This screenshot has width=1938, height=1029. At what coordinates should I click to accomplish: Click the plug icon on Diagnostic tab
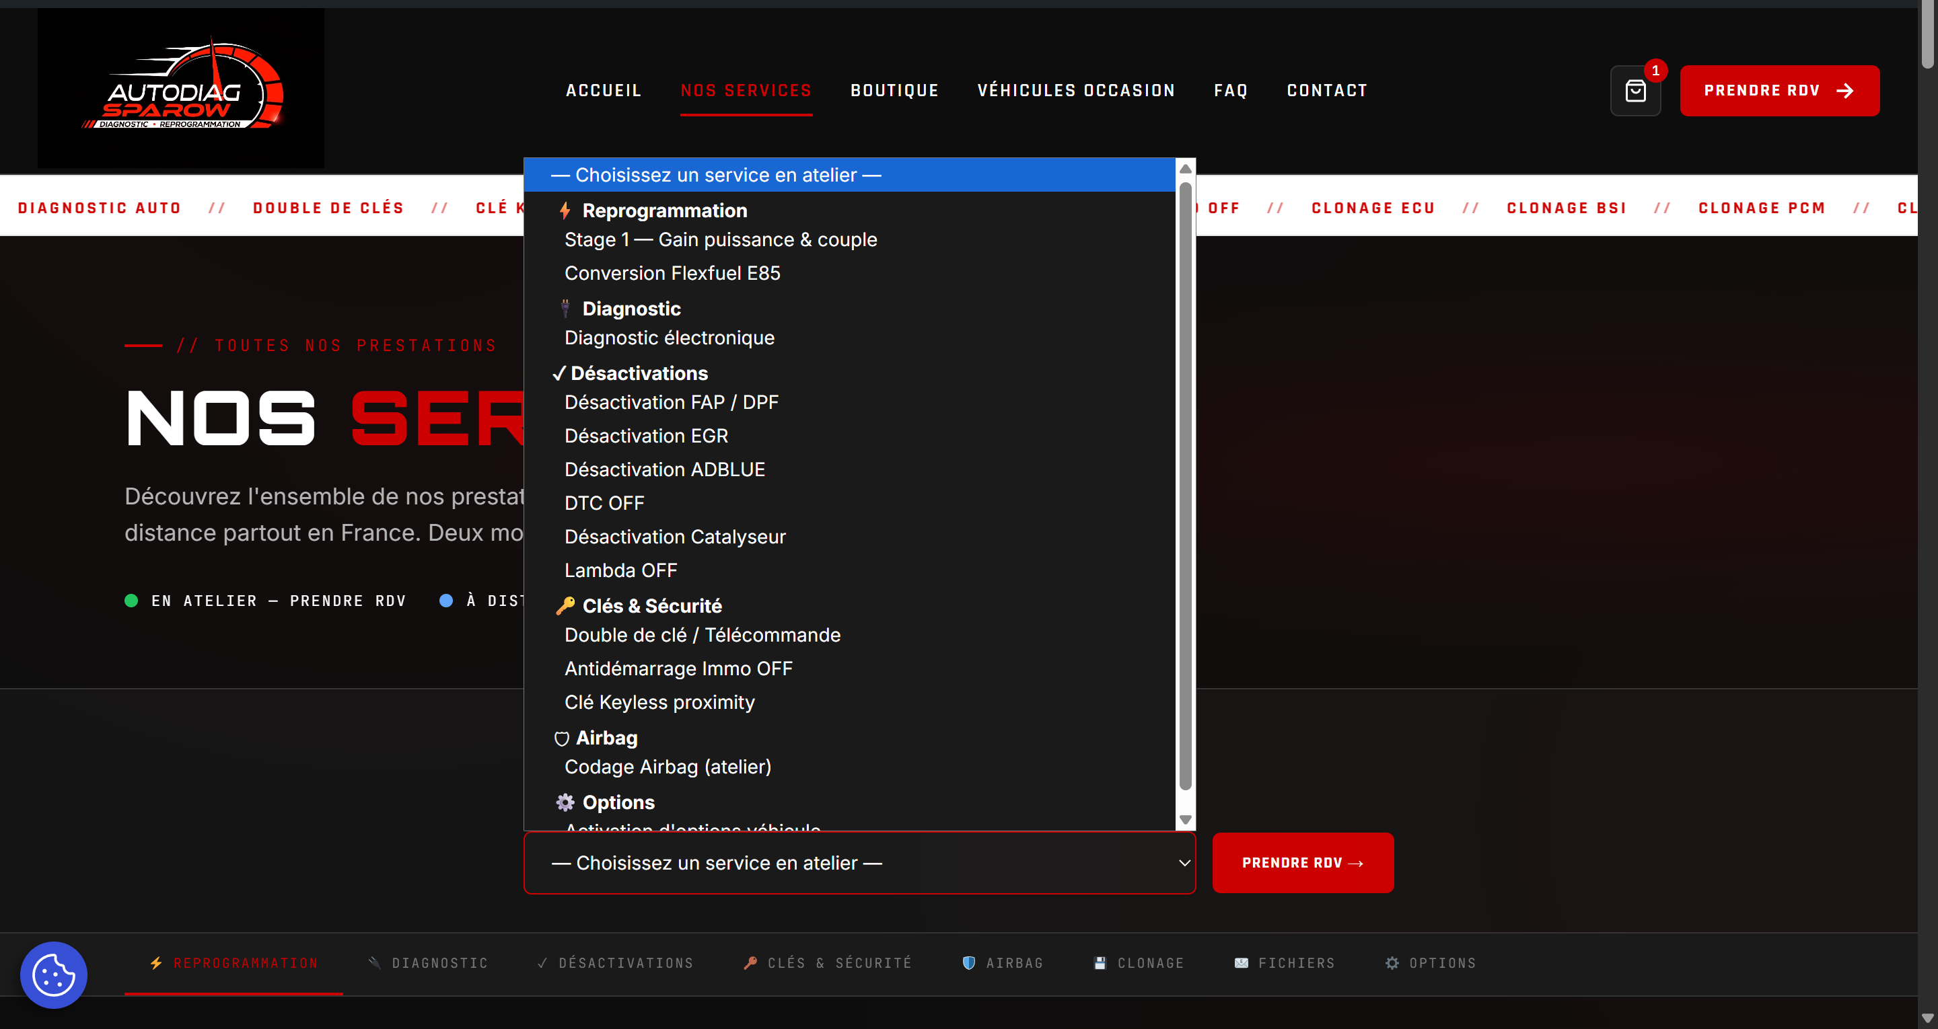374,963
